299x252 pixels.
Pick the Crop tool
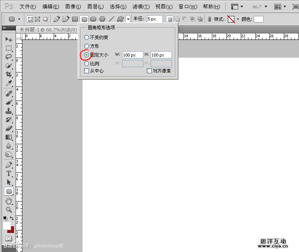(9, 74)
